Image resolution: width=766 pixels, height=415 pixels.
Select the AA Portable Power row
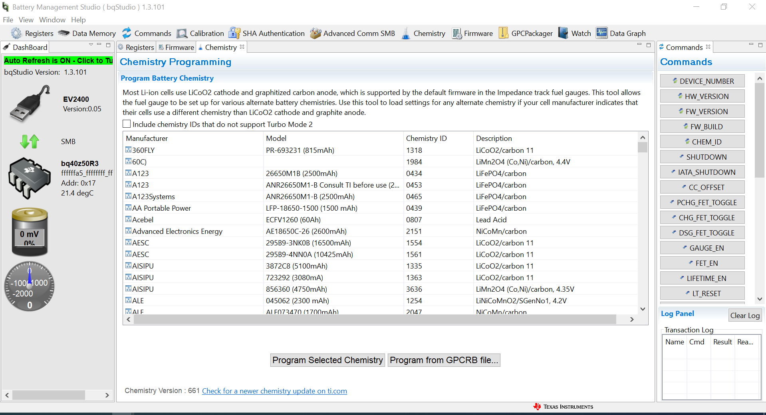381,208
